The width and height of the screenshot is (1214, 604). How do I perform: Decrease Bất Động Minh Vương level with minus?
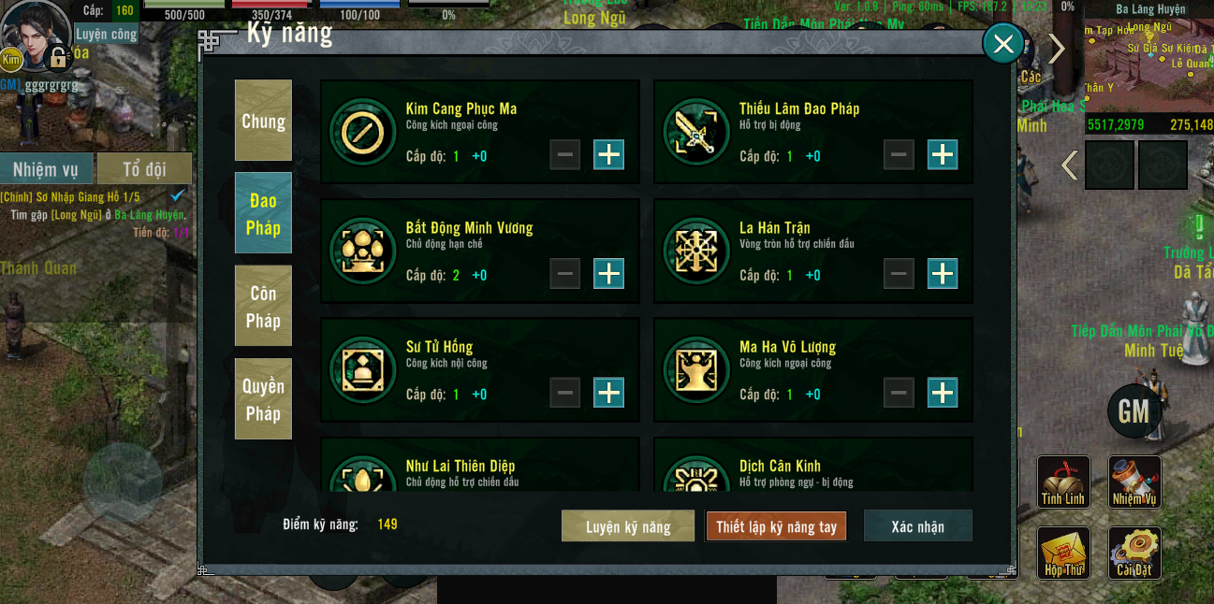pos(565,274)
